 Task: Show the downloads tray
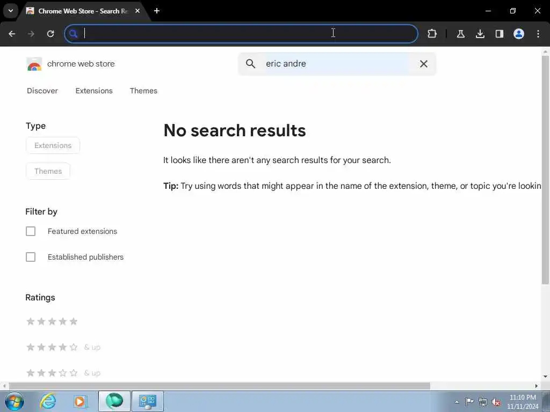click(480, 34)
